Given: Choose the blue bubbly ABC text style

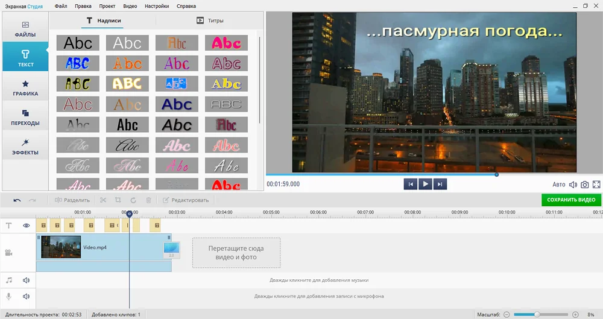Looking at the screenshot, I should (x=78, y=63).
